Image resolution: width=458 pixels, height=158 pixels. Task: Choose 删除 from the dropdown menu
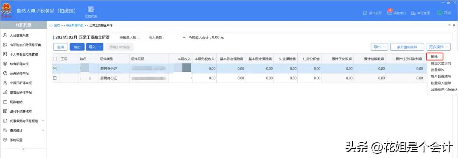(x=435, y=57)
